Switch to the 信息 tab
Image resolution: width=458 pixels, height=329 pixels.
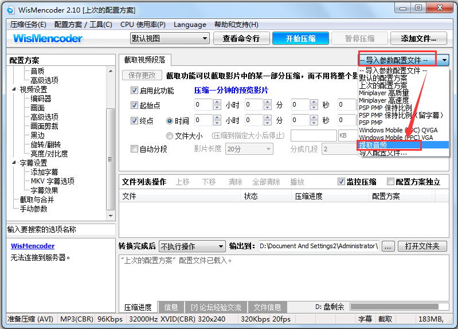(x=171, y=307)
